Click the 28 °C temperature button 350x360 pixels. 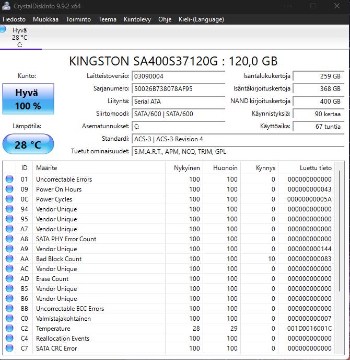point(28,144)
